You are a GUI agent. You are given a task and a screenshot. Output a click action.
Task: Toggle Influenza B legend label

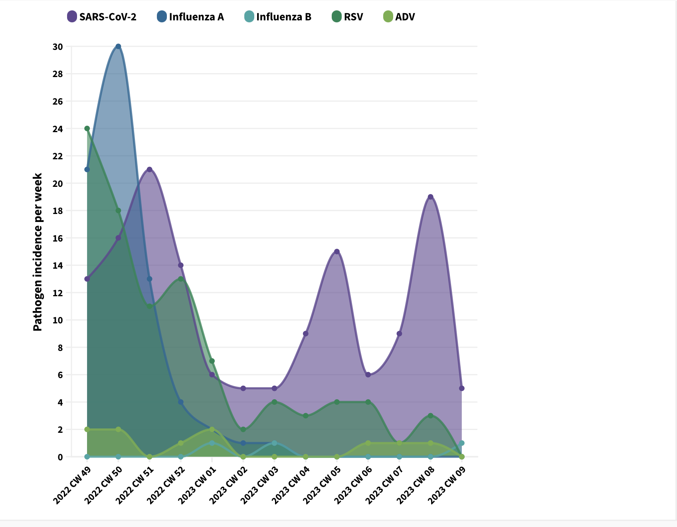284,17
